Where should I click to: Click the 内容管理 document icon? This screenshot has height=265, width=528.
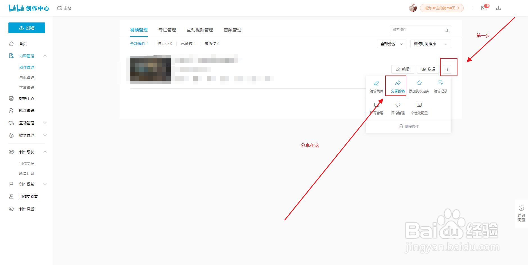11,56
